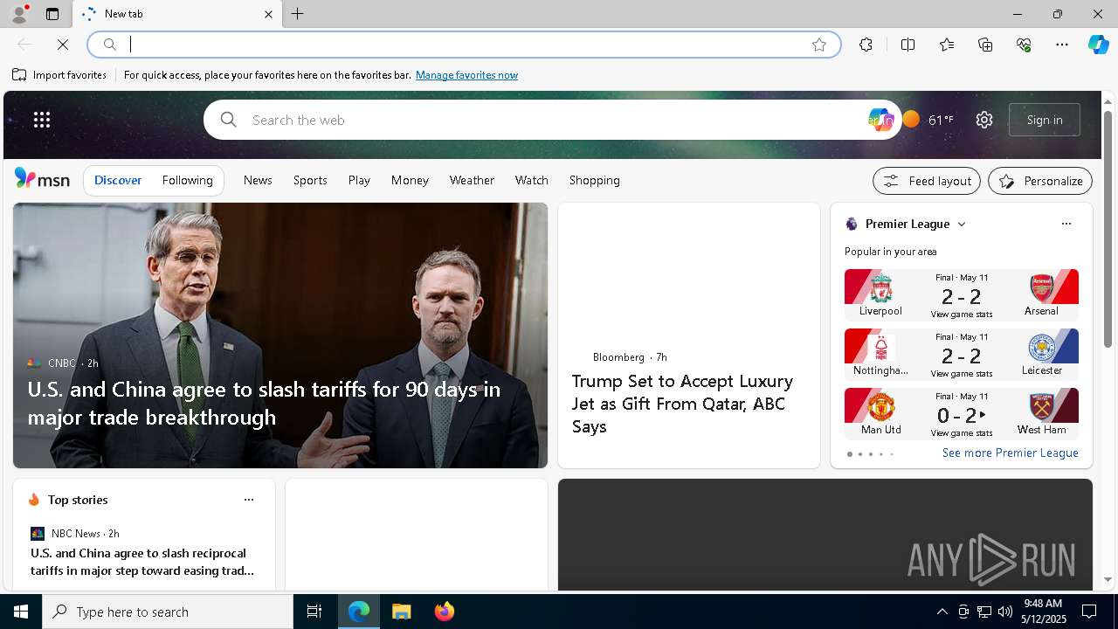Open page settings gear icon
This screenshot has width=1118, height=629.
pos(984,120)
